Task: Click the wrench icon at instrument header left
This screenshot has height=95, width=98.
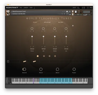Action: coord(8,11)
